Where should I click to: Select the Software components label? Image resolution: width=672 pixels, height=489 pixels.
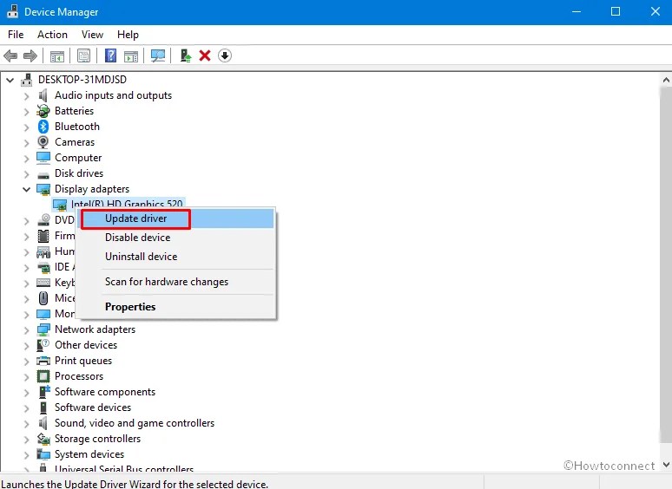click(105, 392)
